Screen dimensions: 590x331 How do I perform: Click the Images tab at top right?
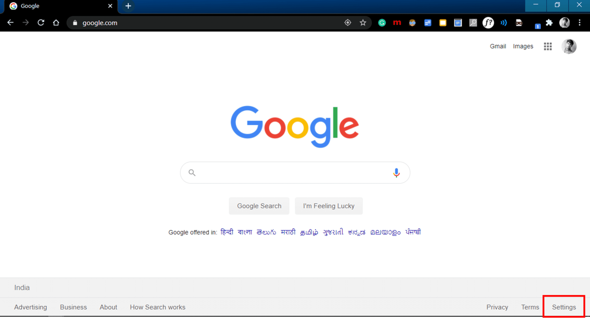click(x=523, y=46)
